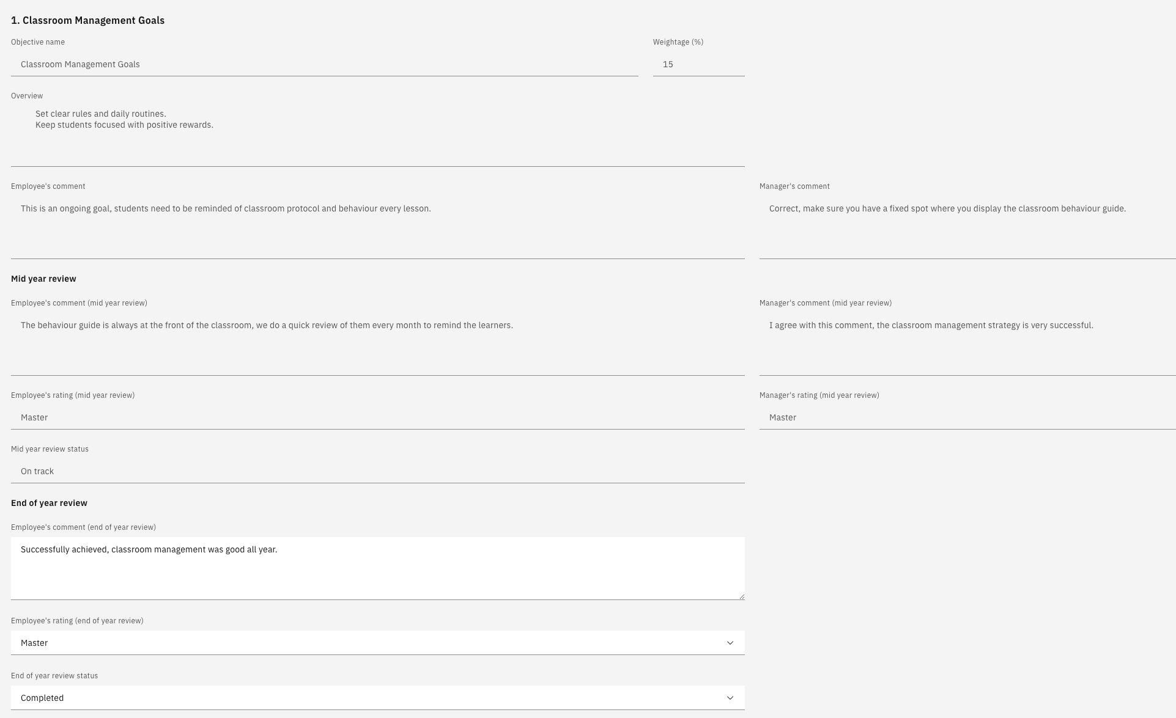Image resolution: width=1176 pixels, height=718 pixels.
Task: Click the Manager's comment about fixed spot
Action: click(967, 227)
